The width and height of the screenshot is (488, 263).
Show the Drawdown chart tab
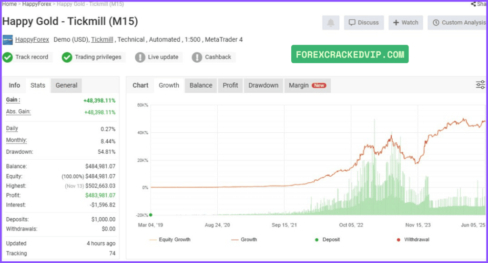pyautogui.click(x=263, y=86)
